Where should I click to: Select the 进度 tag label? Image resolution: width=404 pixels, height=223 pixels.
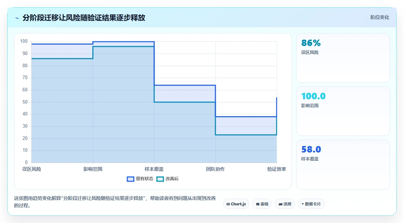tap(287, 204)
